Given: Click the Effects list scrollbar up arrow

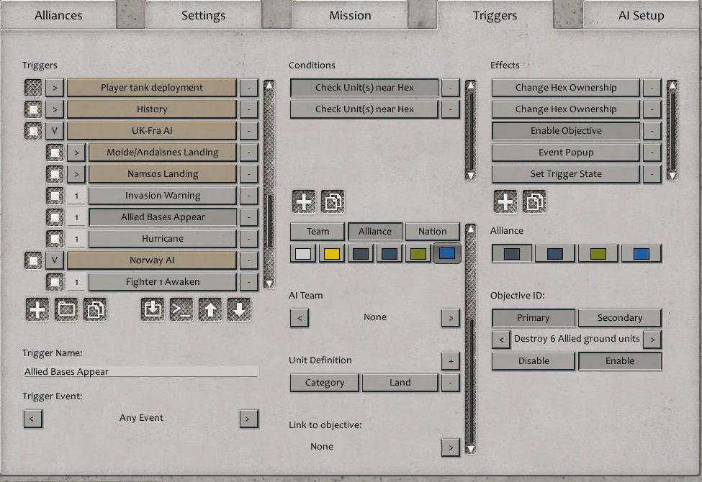Looking at the screenshot, I should coord(672,85).
